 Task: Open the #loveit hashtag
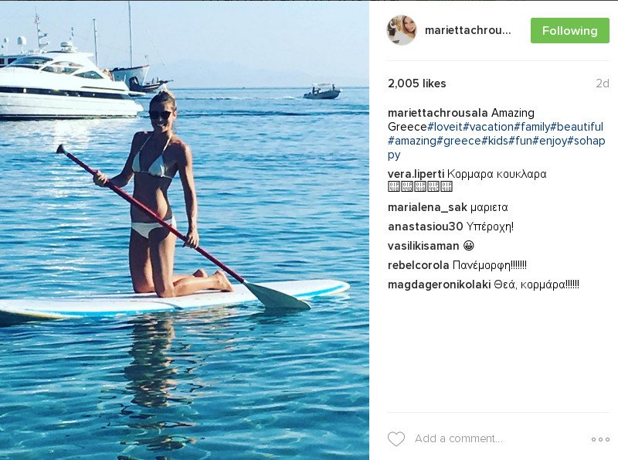point(444,127)
